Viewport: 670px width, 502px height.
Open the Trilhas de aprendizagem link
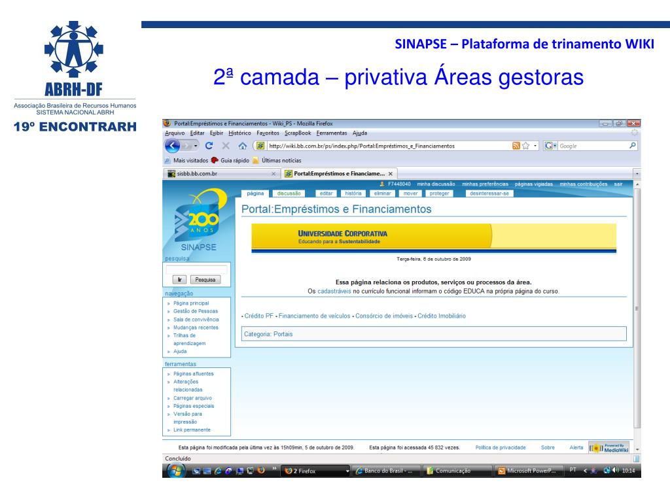tap(189, 339)
